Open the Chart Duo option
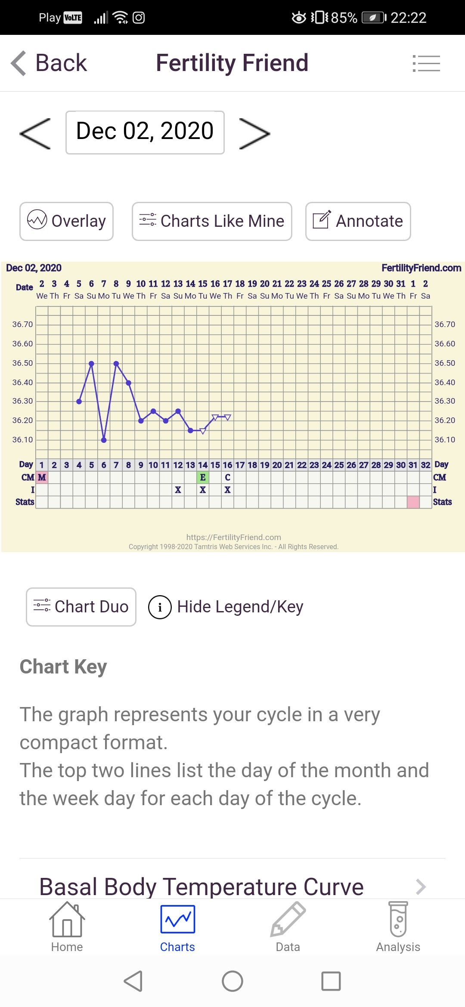The height and width of the screenshot is (1007, 465). [81, 607]
